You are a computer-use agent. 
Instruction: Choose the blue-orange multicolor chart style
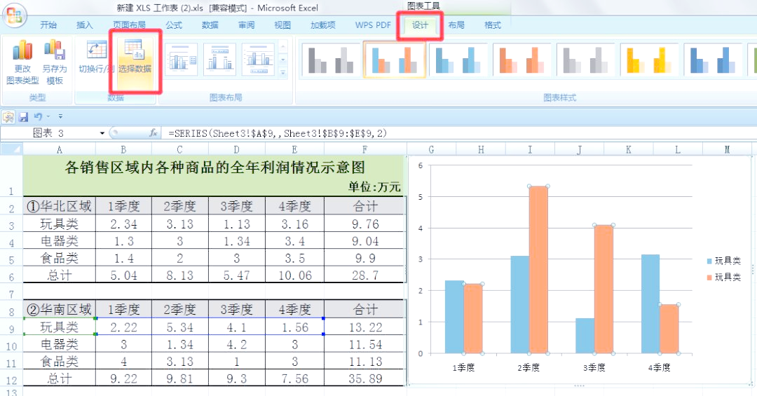(395, 60)
